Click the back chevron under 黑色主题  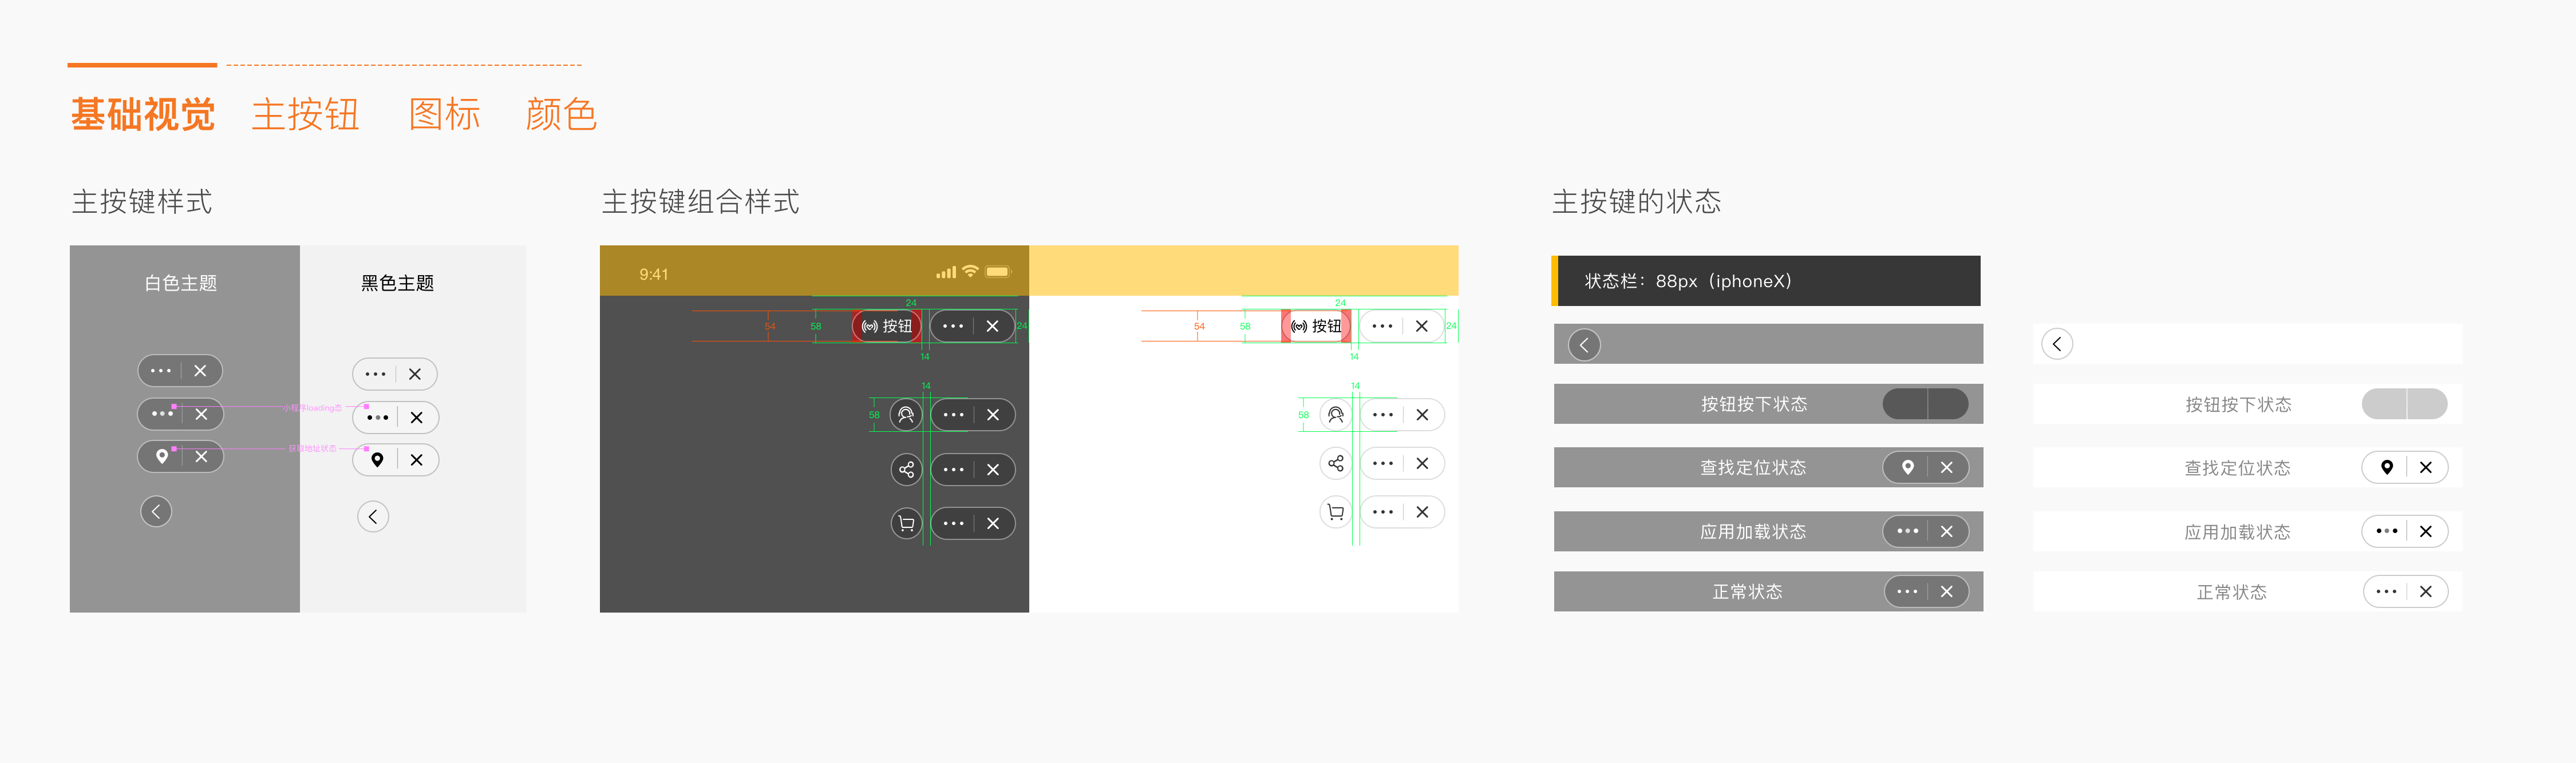coord(373,516)
